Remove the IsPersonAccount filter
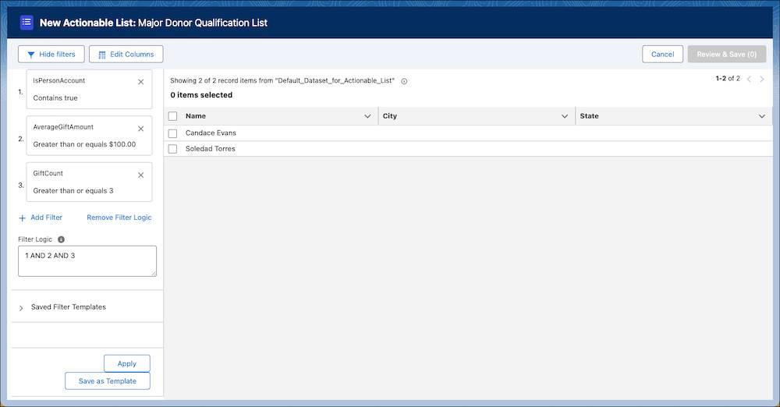The width and height of the screenshot is (780, 407). (x=140, y=82)
